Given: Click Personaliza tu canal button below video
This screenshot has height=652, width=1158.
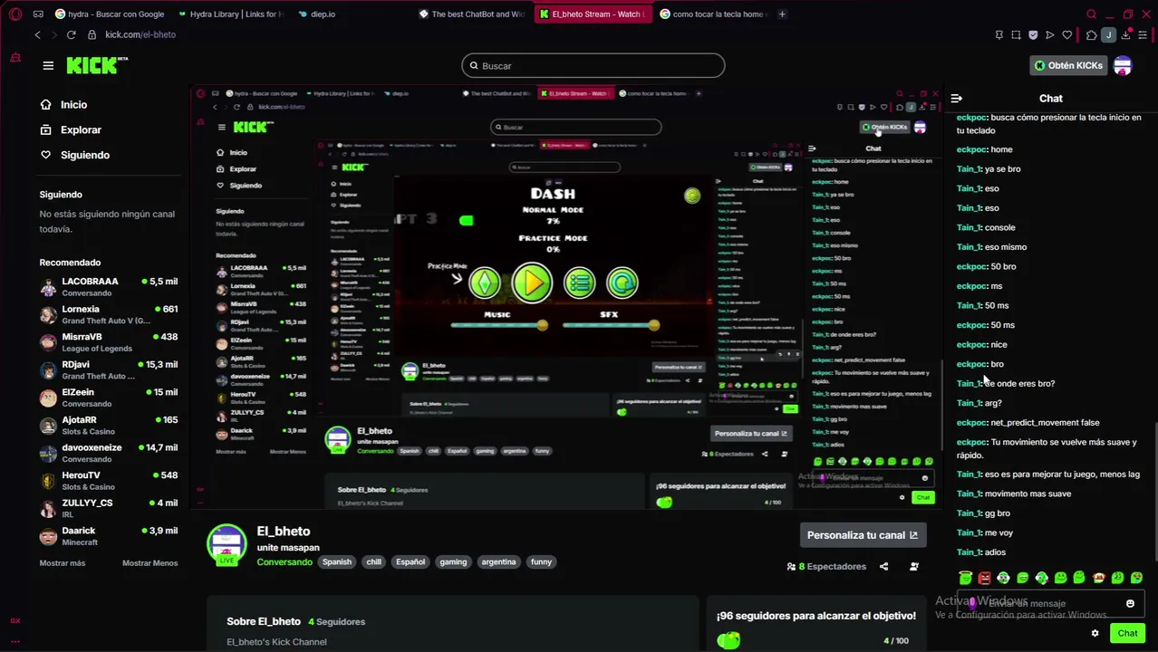Looking at the screenshot, I should coord(862,535).
